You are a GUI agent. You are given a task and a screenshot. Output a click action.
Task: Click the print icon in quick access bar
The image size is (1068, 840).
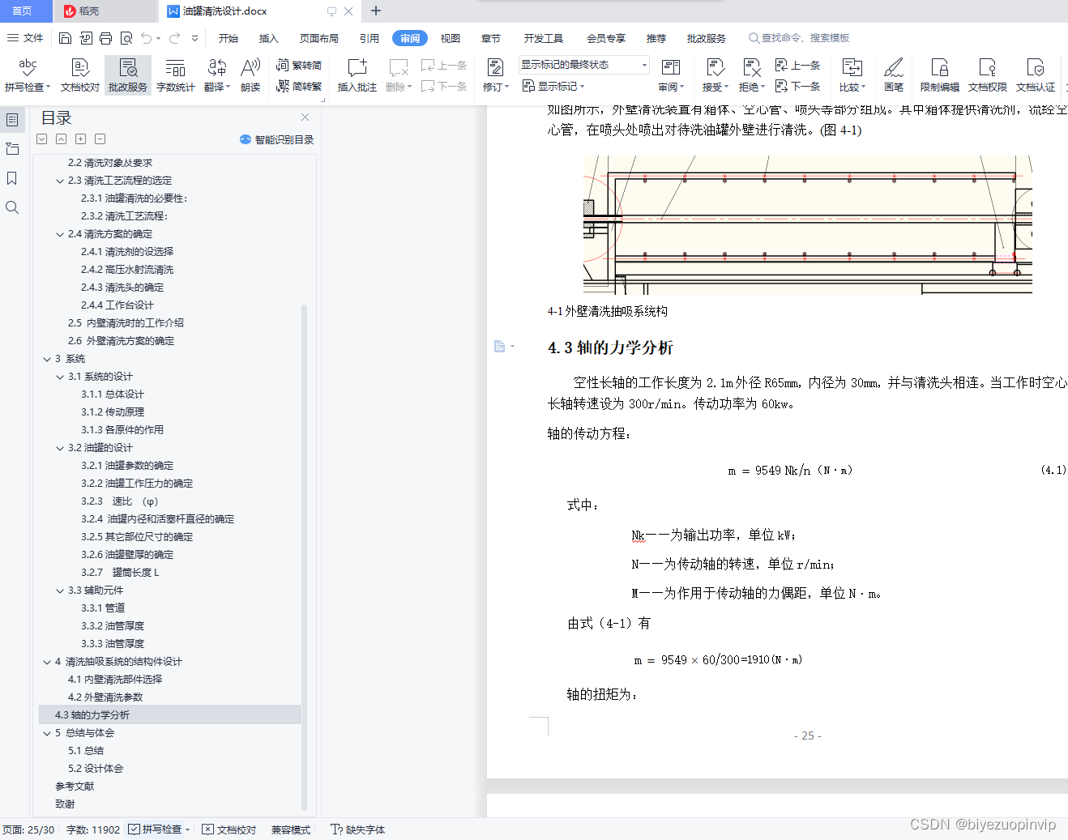pos(106,38)
